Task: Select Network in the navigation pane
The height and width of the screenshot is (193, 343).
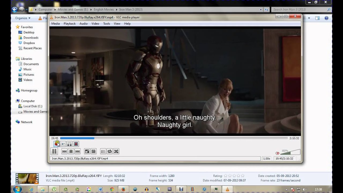Action: [24, 122]
